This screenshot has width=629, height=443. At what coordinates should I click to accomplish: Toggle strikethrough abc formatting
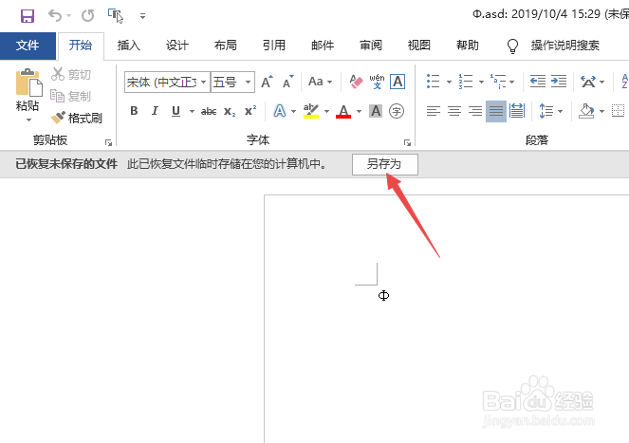coord(209,111)
